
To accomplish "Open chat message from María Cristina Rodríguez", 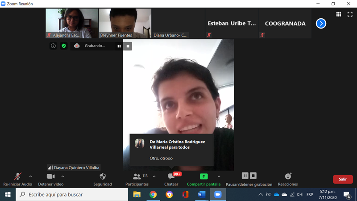I will pos(171,150).
